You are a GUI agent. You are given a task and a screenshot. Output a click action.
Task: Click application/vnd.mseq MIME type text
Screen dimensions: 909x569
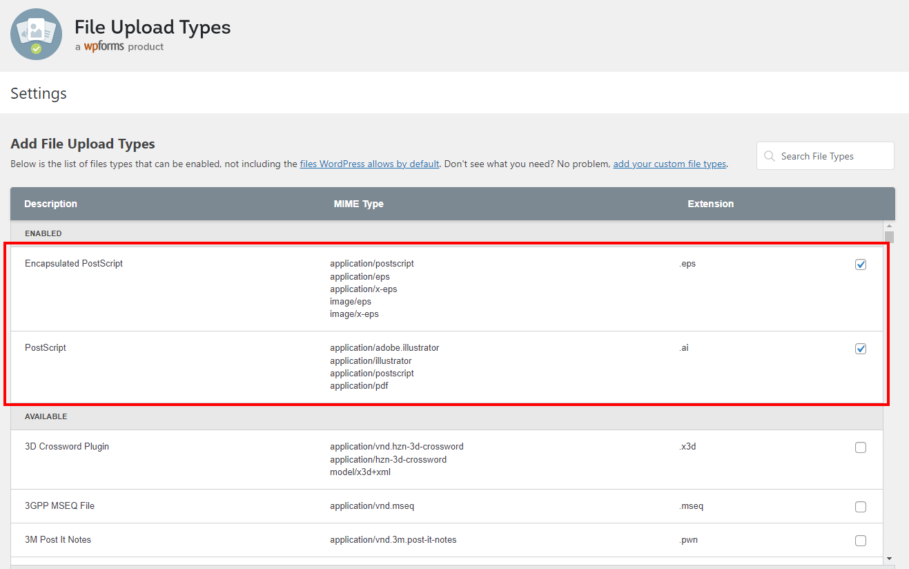click(x=372, y=506)
